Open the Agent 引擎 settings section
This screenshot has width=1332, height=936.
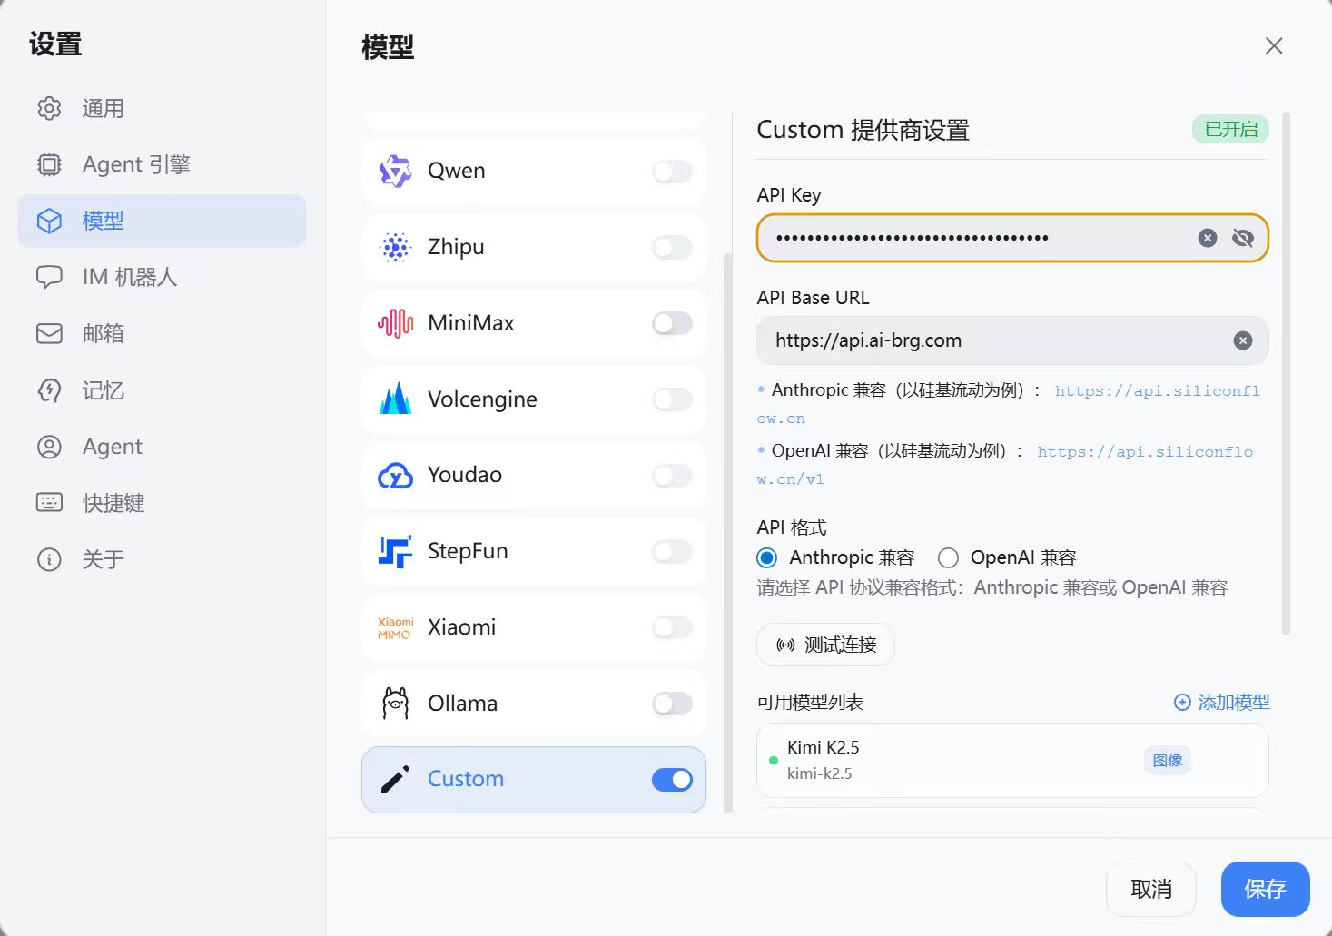(136, 164)
